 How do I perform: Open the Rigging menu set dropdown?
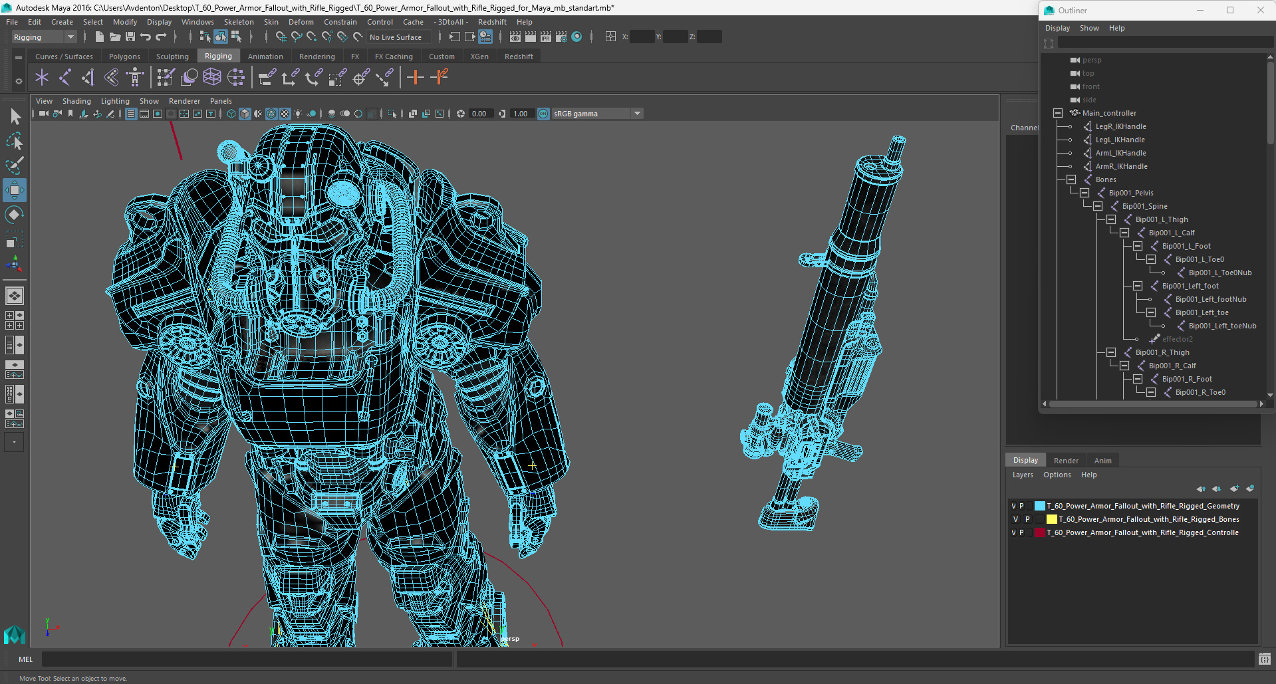pyautogui.click(x=43, y=37)
